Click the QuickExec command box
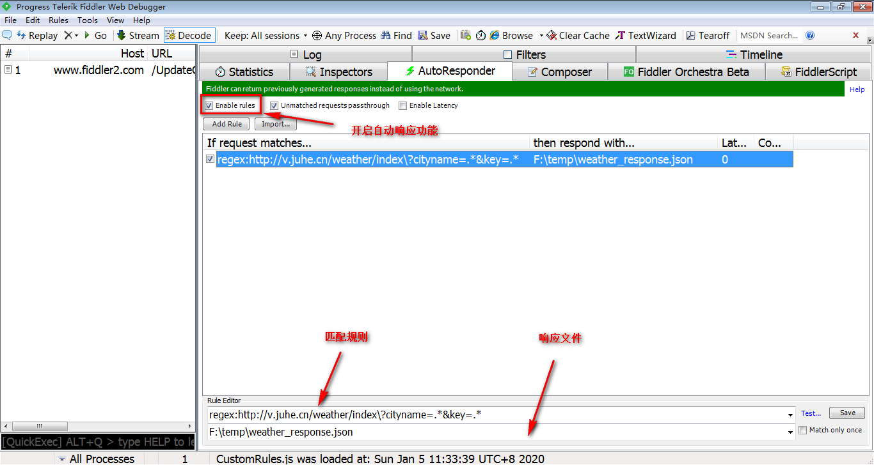This screenshot has height=465, width=874. pyautogui.click(x=97, y=442)
